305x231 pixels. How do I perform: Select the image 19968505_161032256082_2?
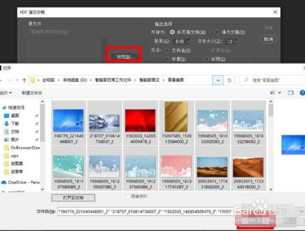pos(248,123)
